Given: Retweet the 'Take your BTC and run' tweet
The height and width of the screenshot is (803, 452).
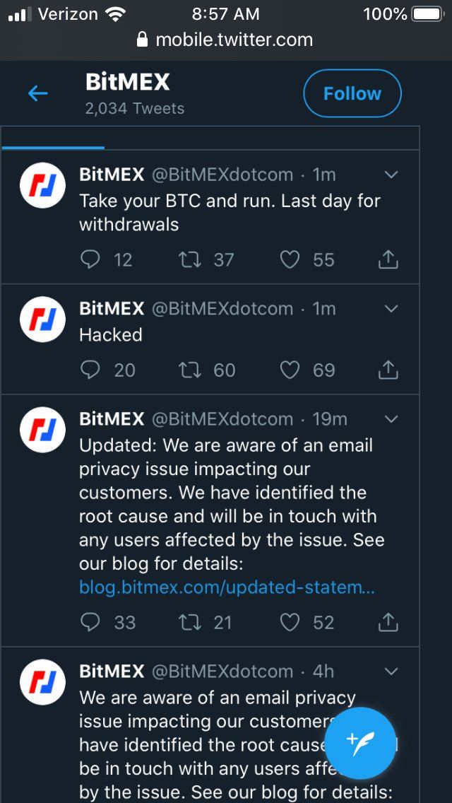Looking at the screenshot, I should 189,259.
